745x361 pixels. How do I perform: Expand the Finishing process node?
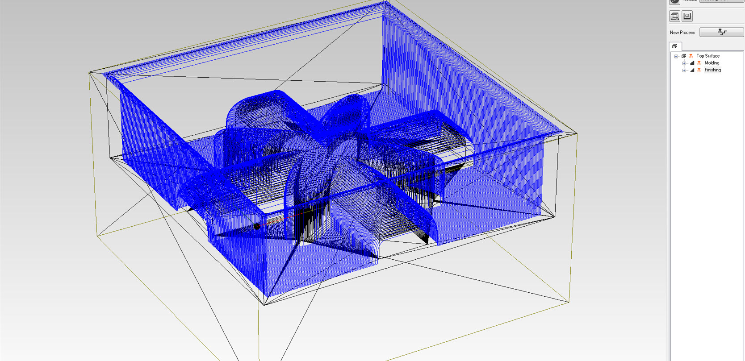[684, 71]
